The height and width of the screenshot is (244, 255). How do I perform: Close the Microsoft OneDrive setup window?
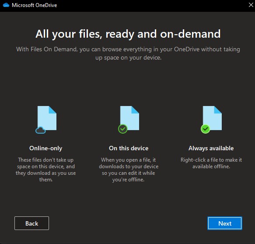tap(251, 5)
